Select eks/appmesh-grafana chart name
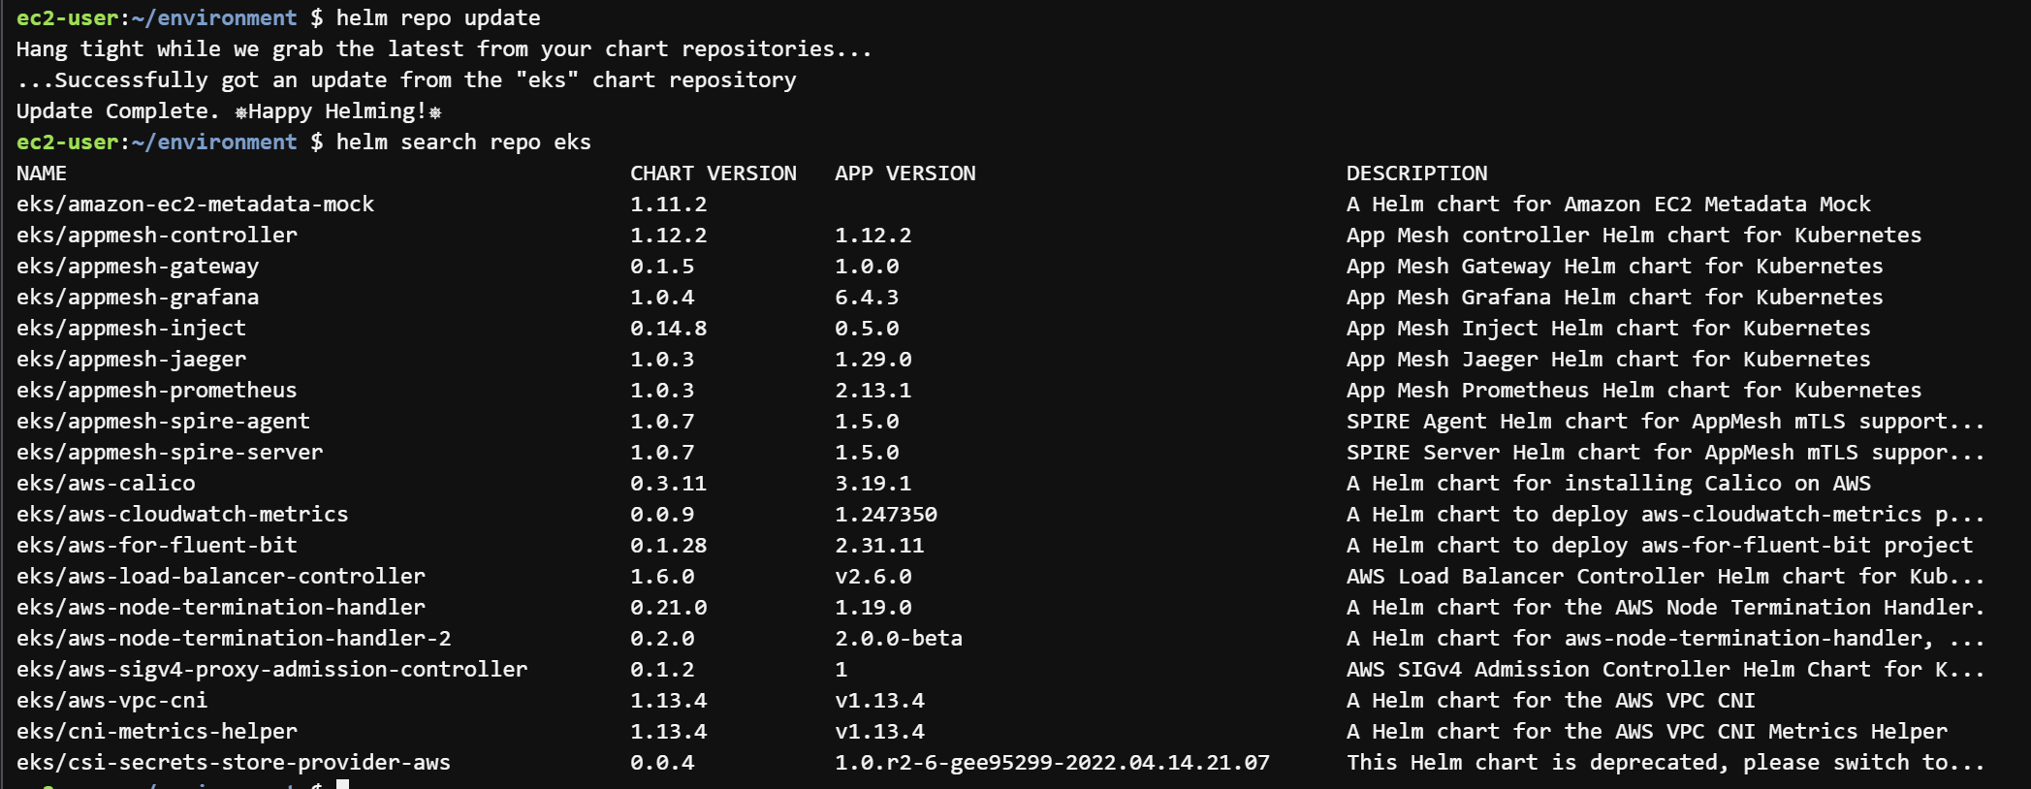Image resolution: width=2031 pixels, height=789 pixels. [x=138, y=298]
